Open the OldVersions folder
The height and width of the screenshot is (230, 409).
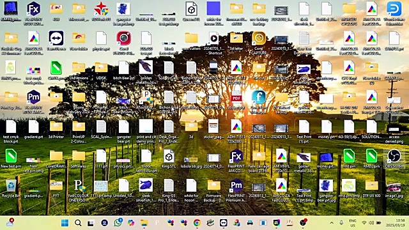[79, 68]
